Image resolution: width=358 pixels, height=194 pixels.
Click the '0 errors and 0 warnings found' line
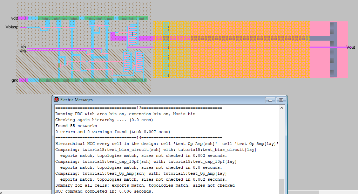tap(113, 132)
